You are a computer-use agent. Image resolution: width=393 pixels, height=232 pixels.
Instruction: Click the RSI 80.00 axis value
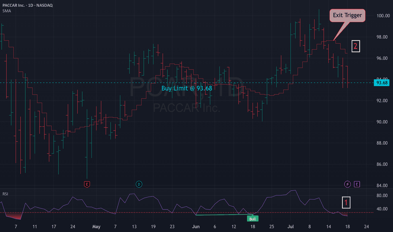(x=382, y=196)
